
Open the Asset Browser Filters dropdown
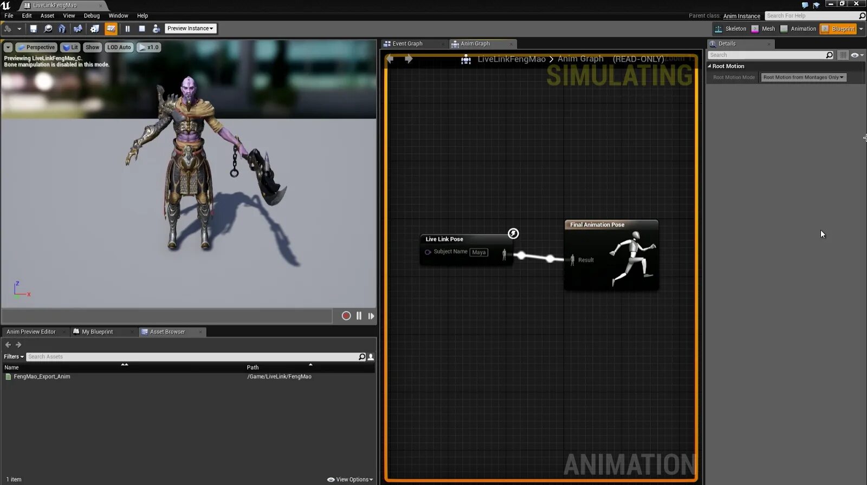(14, 357)
